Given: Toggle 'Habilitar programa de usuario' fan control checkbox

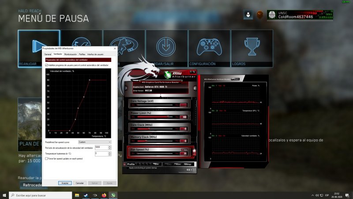Looking at the screenshot, I should coord(46,65).
